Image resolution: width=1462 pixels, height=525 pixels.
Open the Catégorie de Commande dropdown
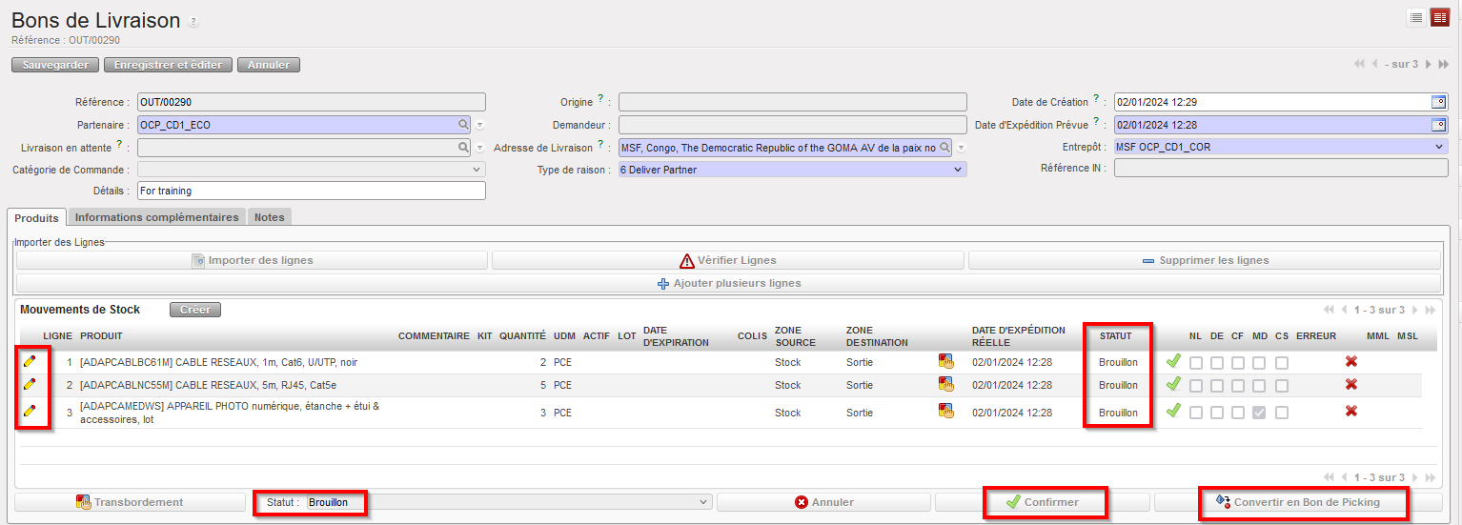(312, 170)
